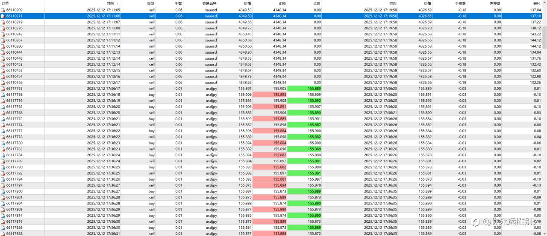Sort by the 止损 column header
This screenshot has width=547, height=236.
[282, 3]
